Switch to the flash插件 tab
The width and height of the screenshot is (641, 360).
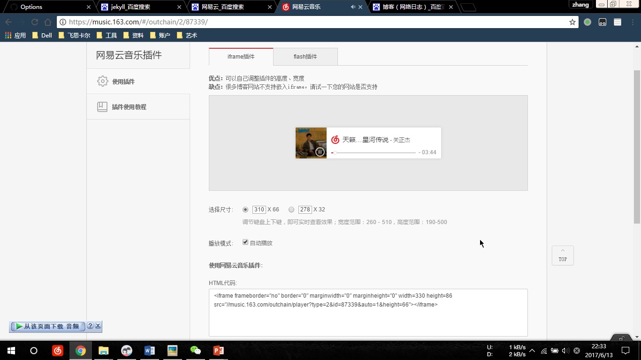pos(305,57)
